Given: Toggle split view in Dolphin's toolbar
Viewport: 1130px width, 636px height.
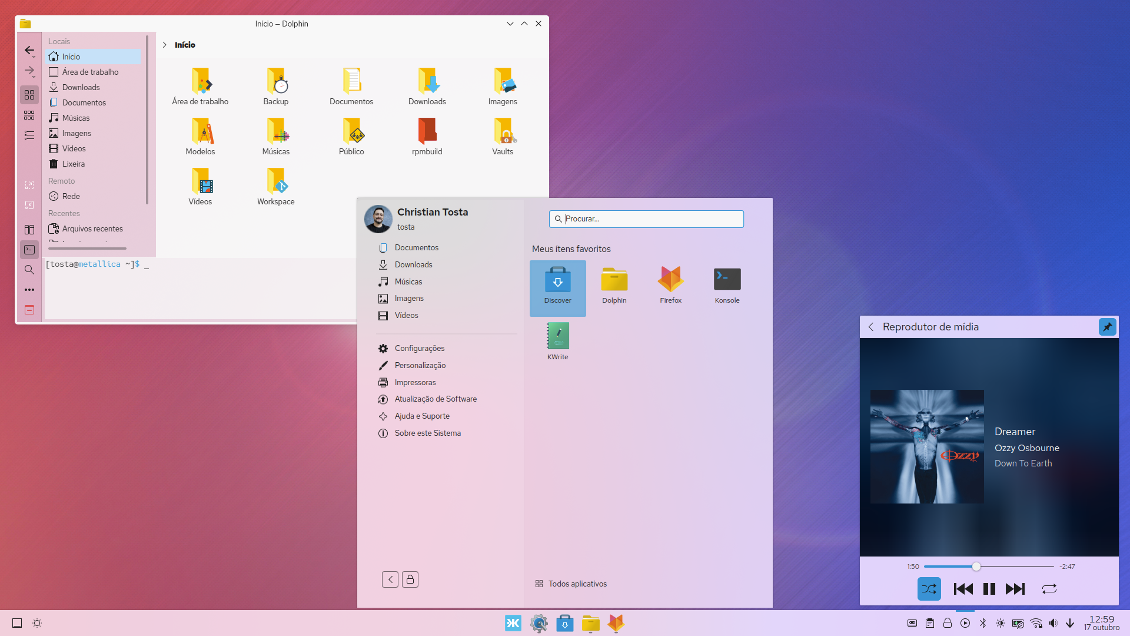Looking at the screenshot, I should coord(29,230).
